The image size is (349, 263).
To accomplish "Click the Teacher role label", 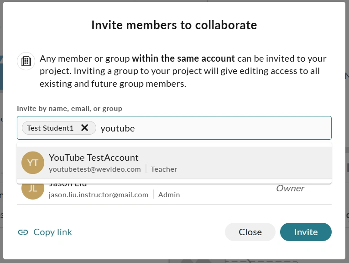I will (164, 169).
